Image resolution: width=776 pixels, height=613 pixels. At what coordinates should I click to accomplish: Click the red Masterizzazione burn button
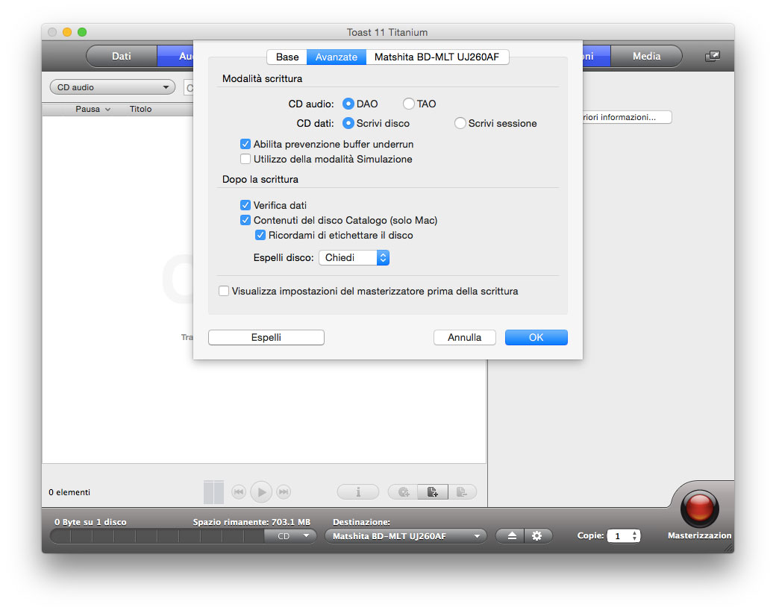[699, 508]
